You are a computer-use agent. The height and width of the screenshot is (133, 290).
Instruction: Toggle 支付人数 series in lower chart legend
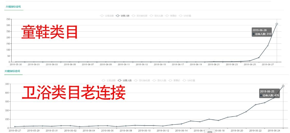pos(159,80)
